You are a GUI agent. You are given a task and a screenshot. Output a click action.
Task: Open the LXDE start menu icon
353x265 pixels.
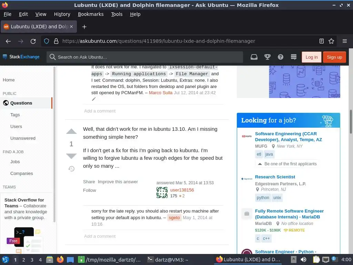[x=6, y=260]
